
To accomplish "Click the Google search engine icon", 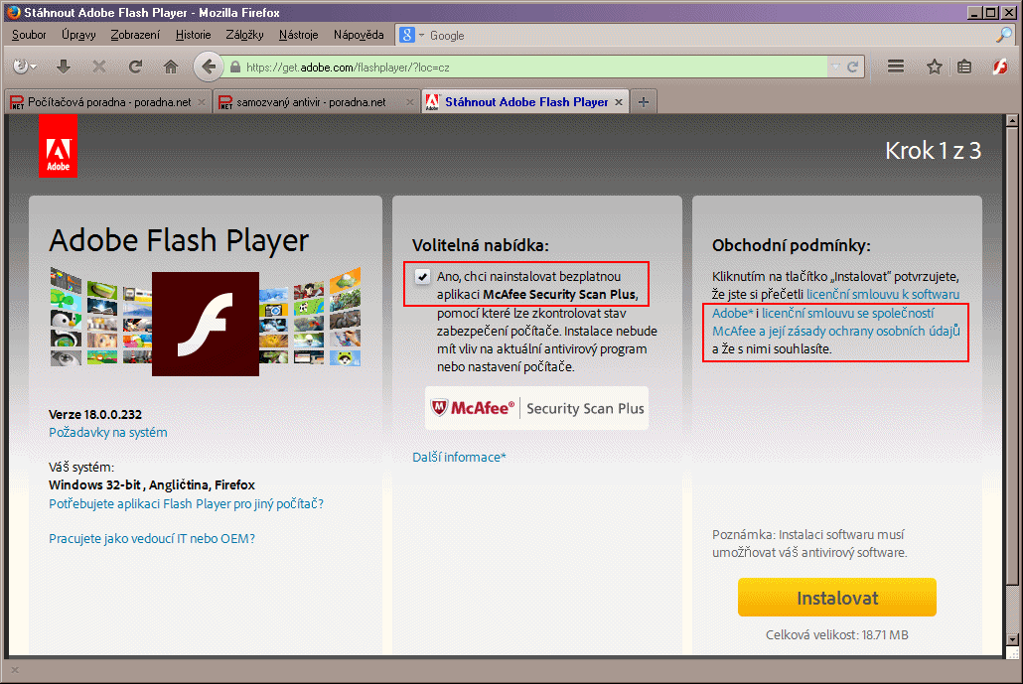I will point(407,35).
